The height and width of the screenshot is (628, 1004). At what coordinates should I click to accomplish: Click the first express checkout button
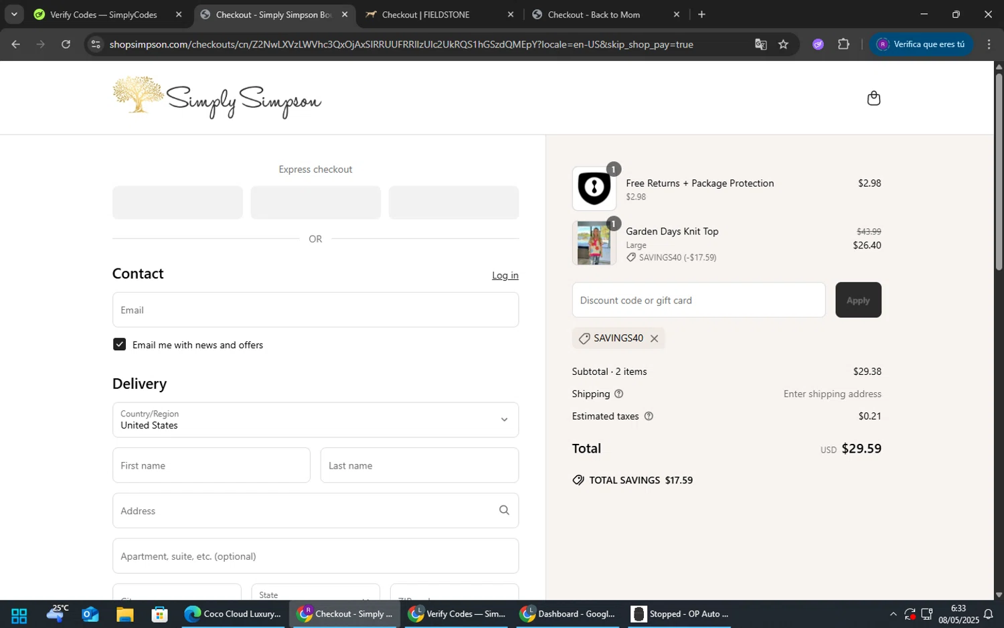pyautogui.click(x=177, y=202)
